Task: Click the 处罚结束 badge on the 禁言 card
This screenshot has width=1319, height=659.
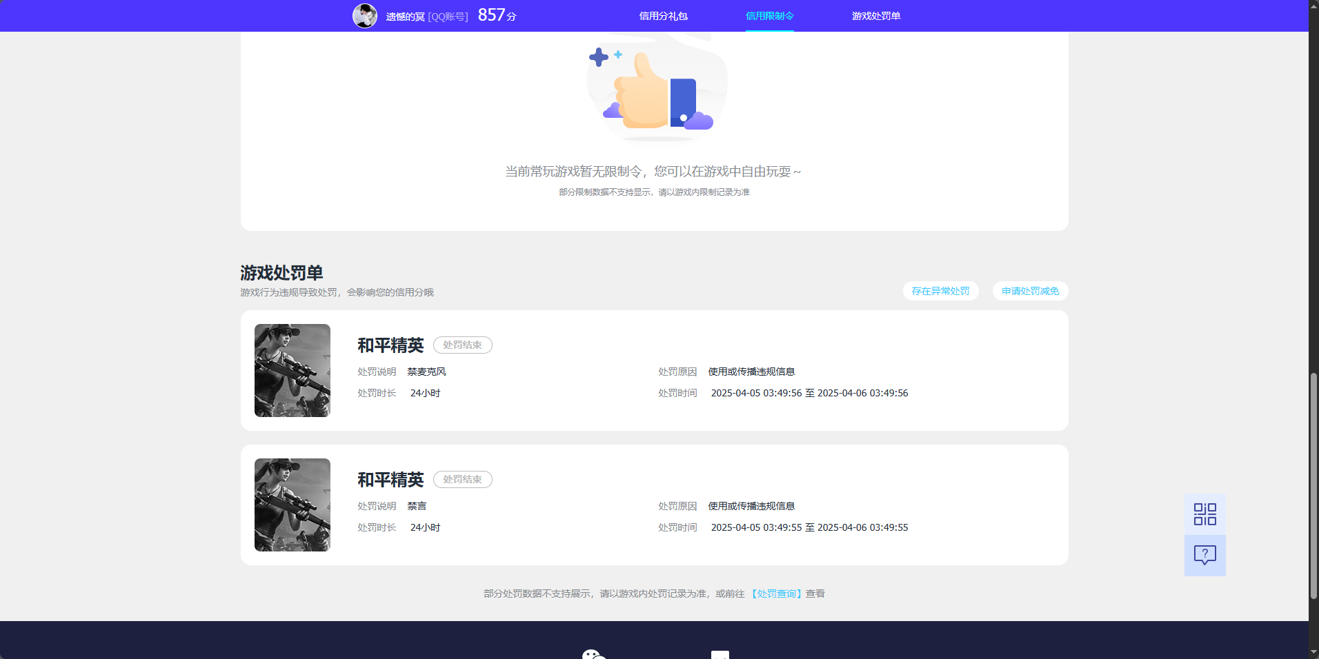Action: point(463,479)
